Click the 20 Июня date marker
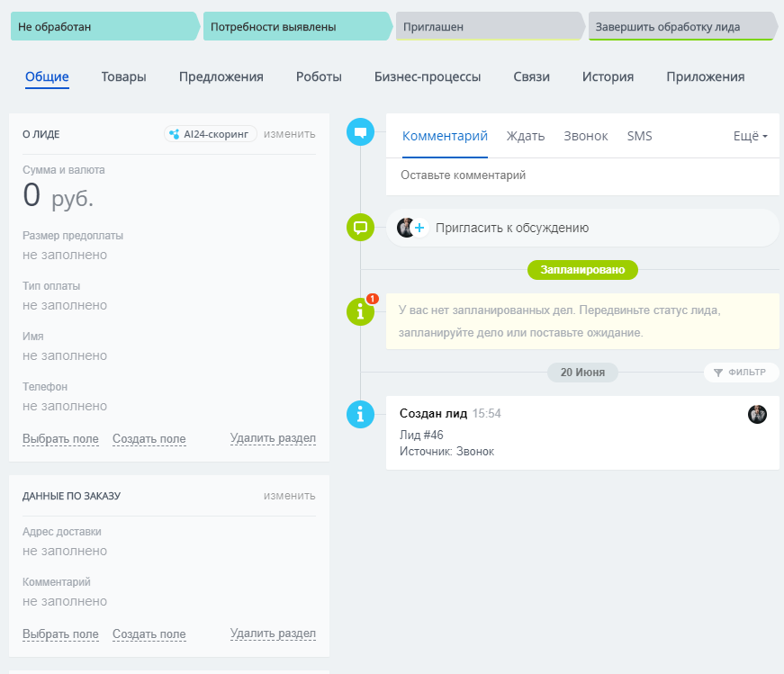Viewport: 784px width, 674px height. click(x=582, y=373)
